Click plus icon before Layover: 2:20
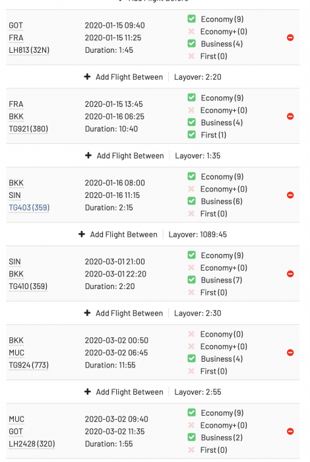310x462 pixels. 87,77
